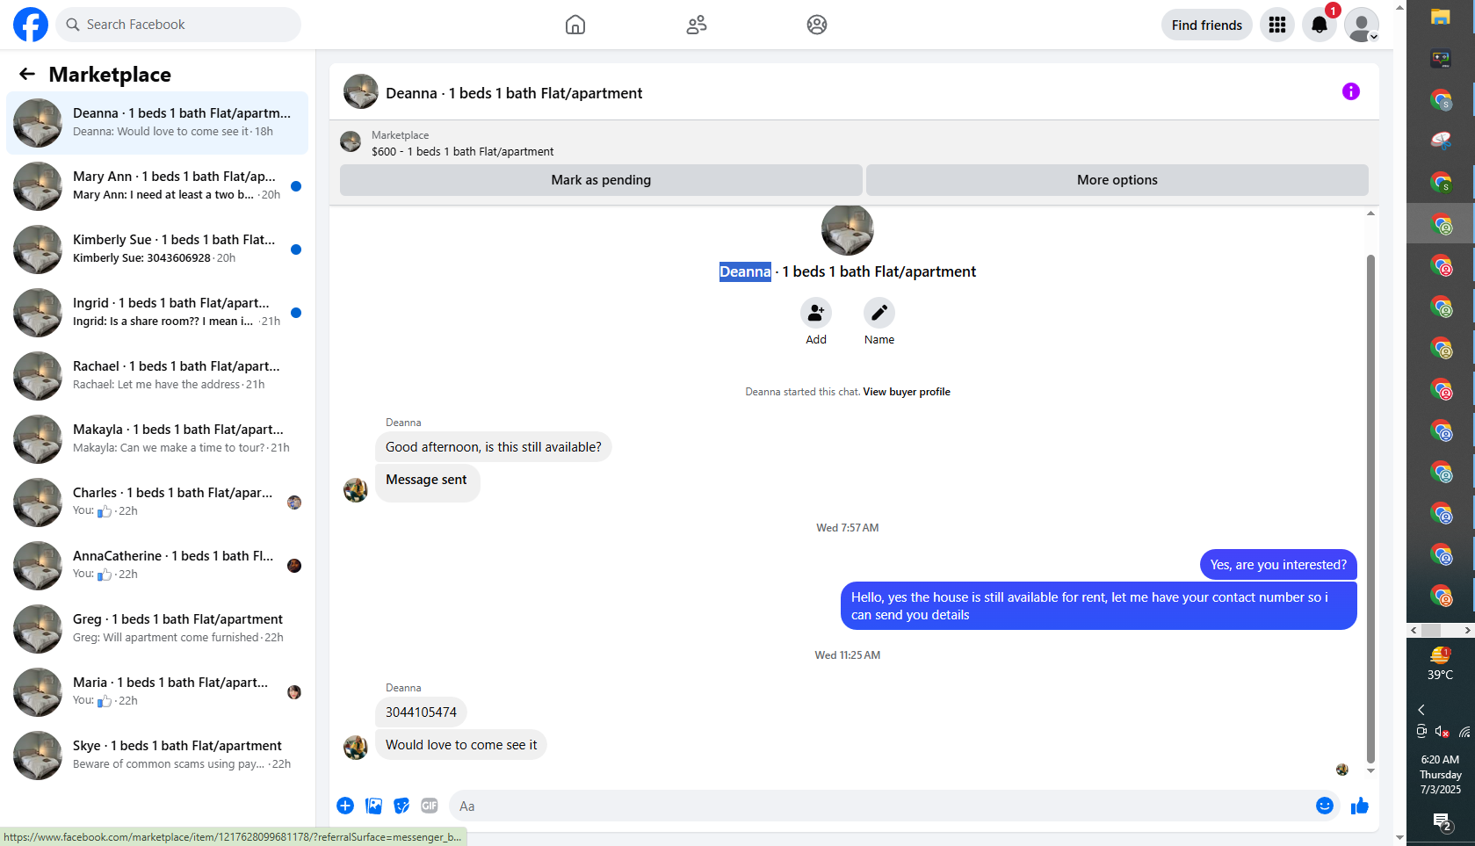The image size is (1475, 846).
Task: Click More options button
Action: point(1117,180)
